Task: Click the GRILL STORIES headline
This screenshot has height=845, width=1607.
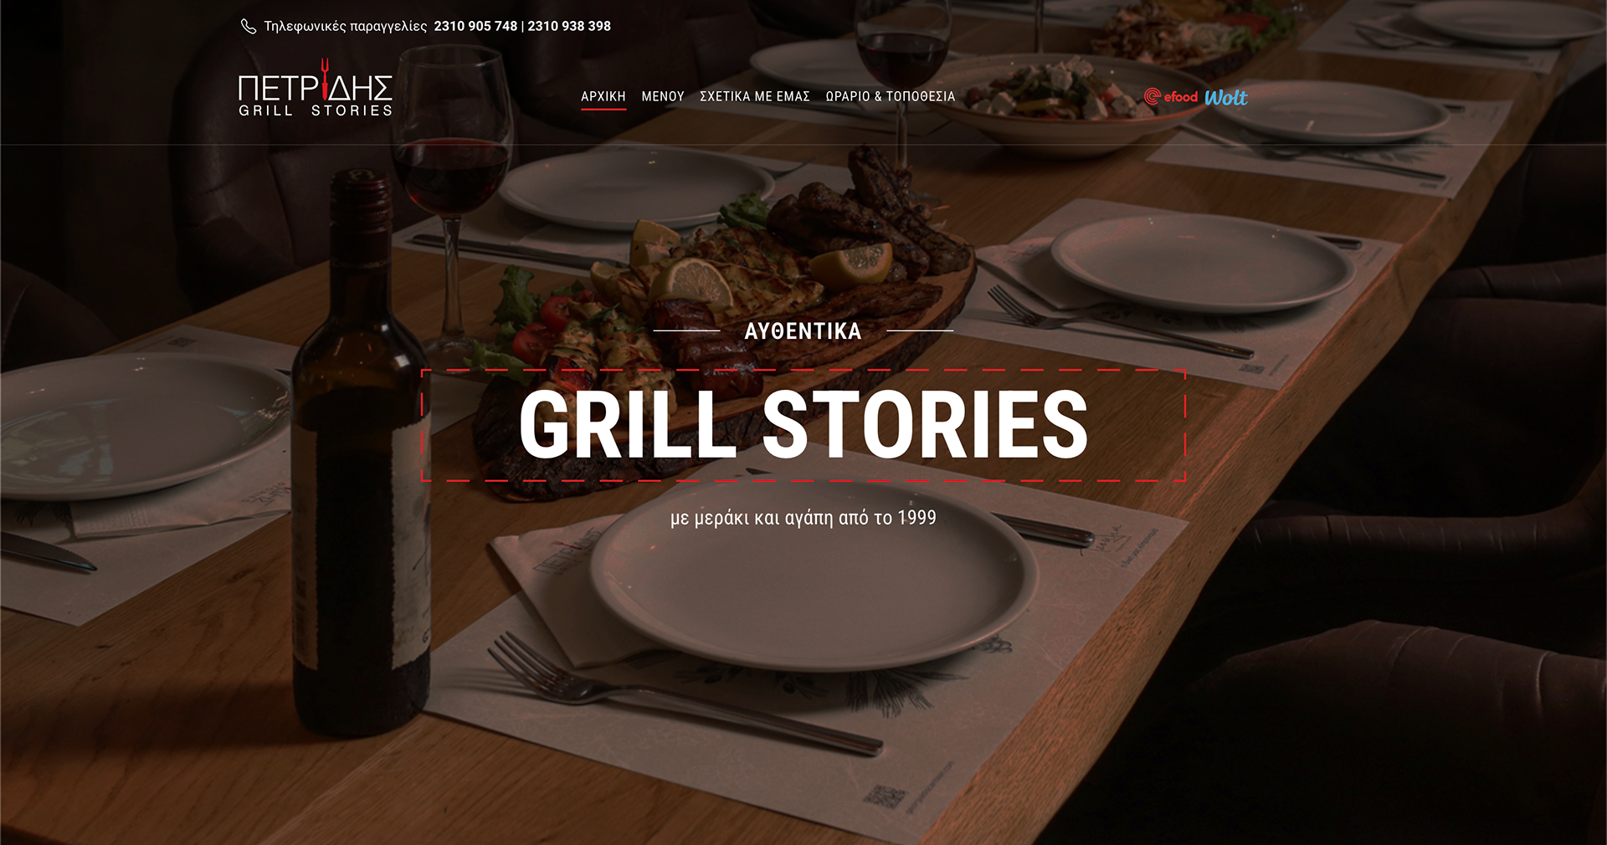Action: 803,424
